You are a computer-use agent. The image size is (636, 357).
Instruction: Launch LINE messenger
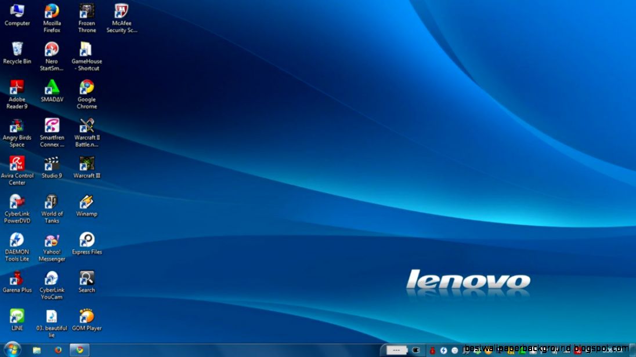(x=17, y=320)
